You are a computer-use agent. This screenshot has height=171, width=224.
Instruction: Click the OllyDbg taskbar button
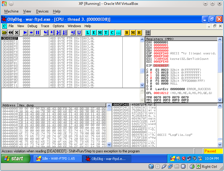107,158
